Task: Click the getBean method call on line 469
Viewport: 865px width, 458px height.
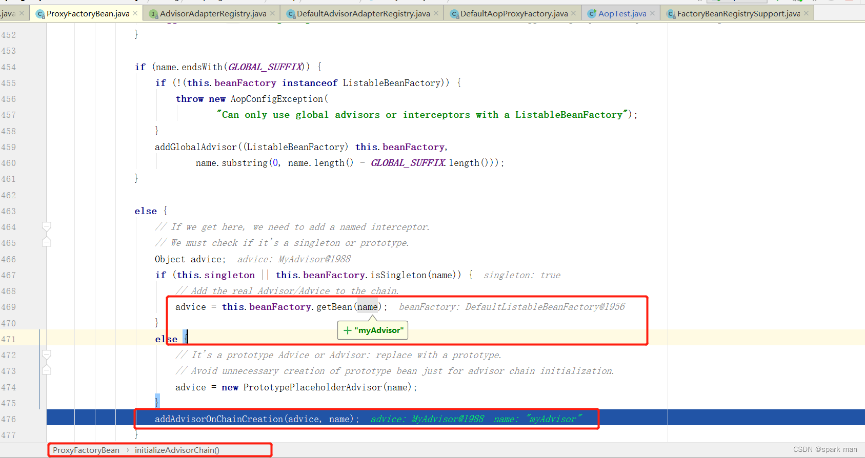Action: point(334,307)
